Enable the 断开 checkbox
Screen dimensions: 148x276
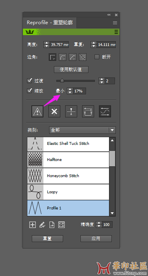(97, 57)
